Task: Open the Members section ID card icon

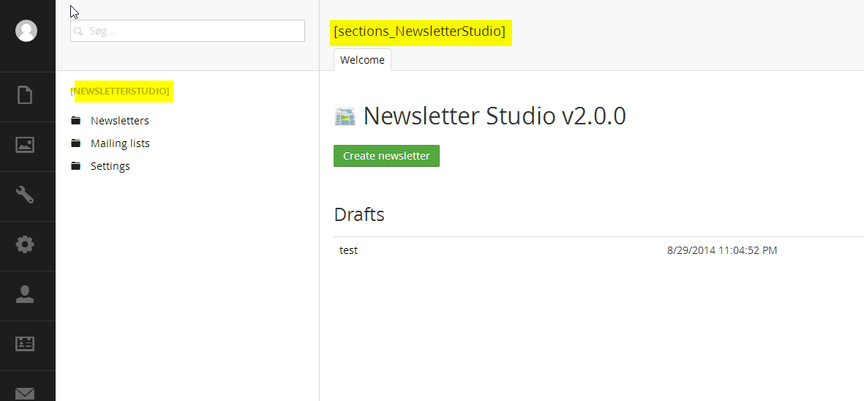Action: pos(25,344)
